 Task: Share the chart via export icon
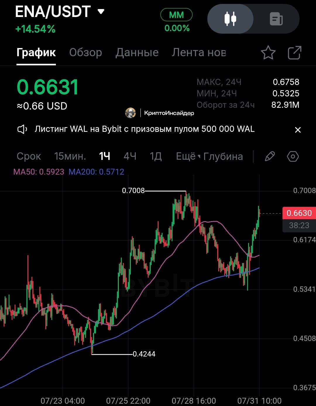[294, 53]
